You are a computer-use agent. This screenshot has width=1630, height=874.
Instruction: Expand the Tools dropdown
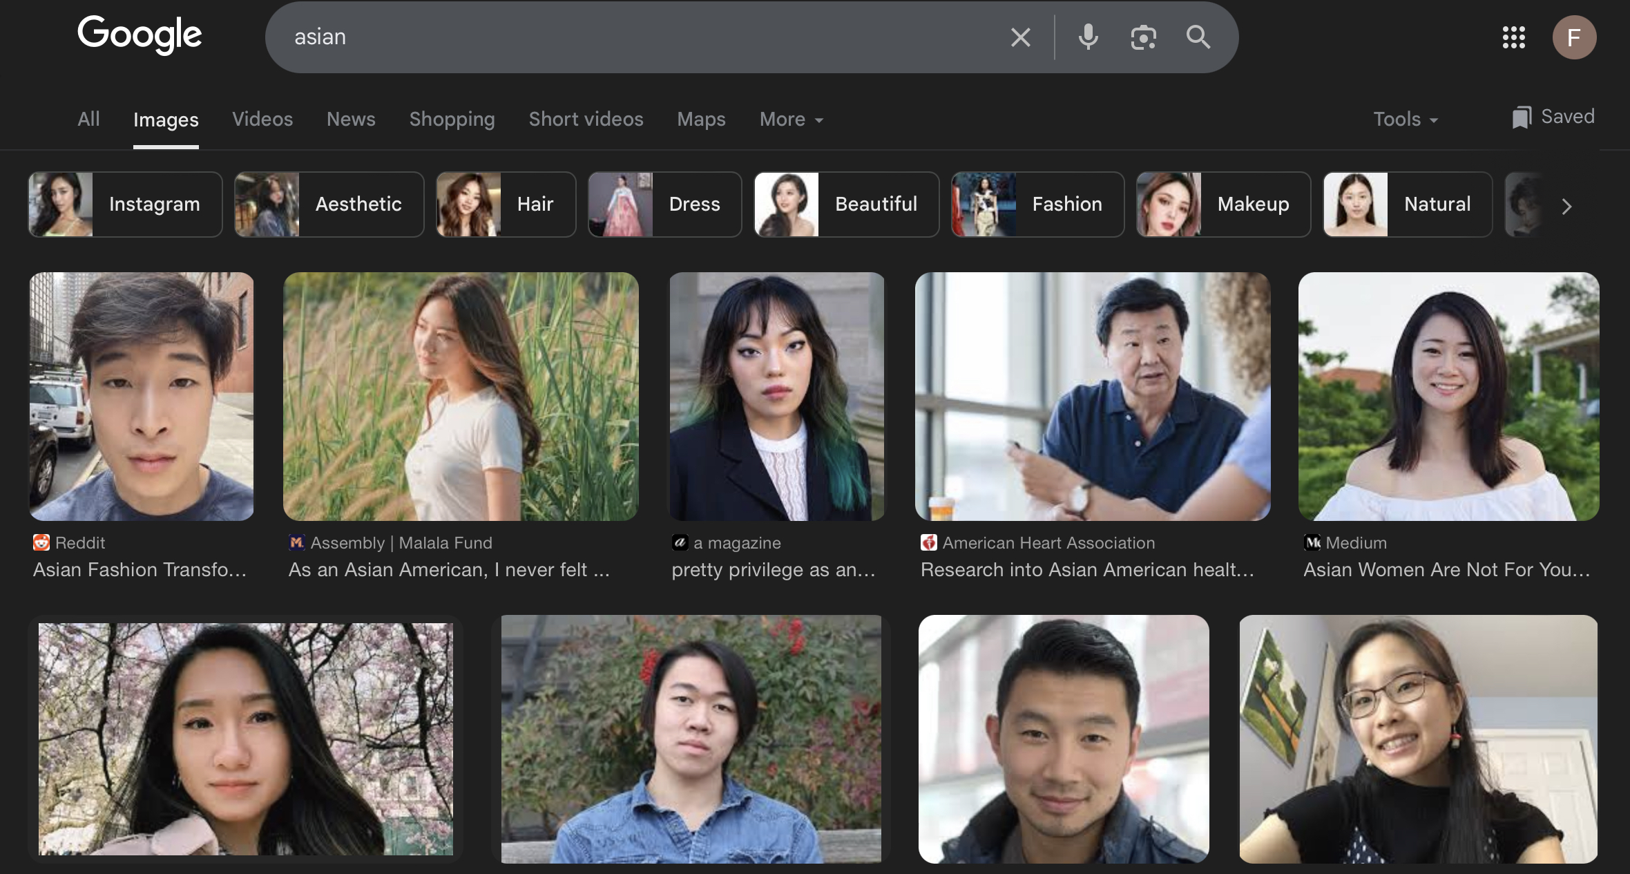click(1406, 119)
